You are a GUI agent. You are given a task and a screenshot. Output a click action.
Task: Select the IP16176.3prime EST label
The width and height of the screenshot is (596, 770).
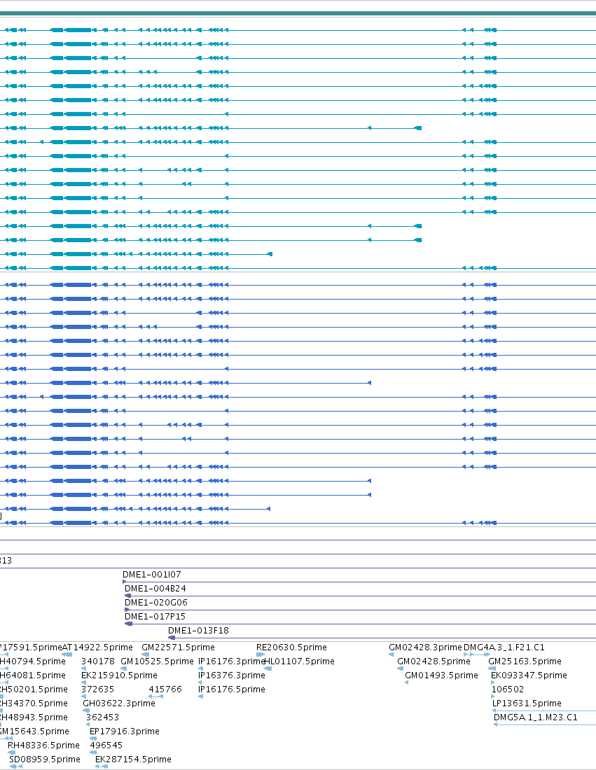click(231, 661)
